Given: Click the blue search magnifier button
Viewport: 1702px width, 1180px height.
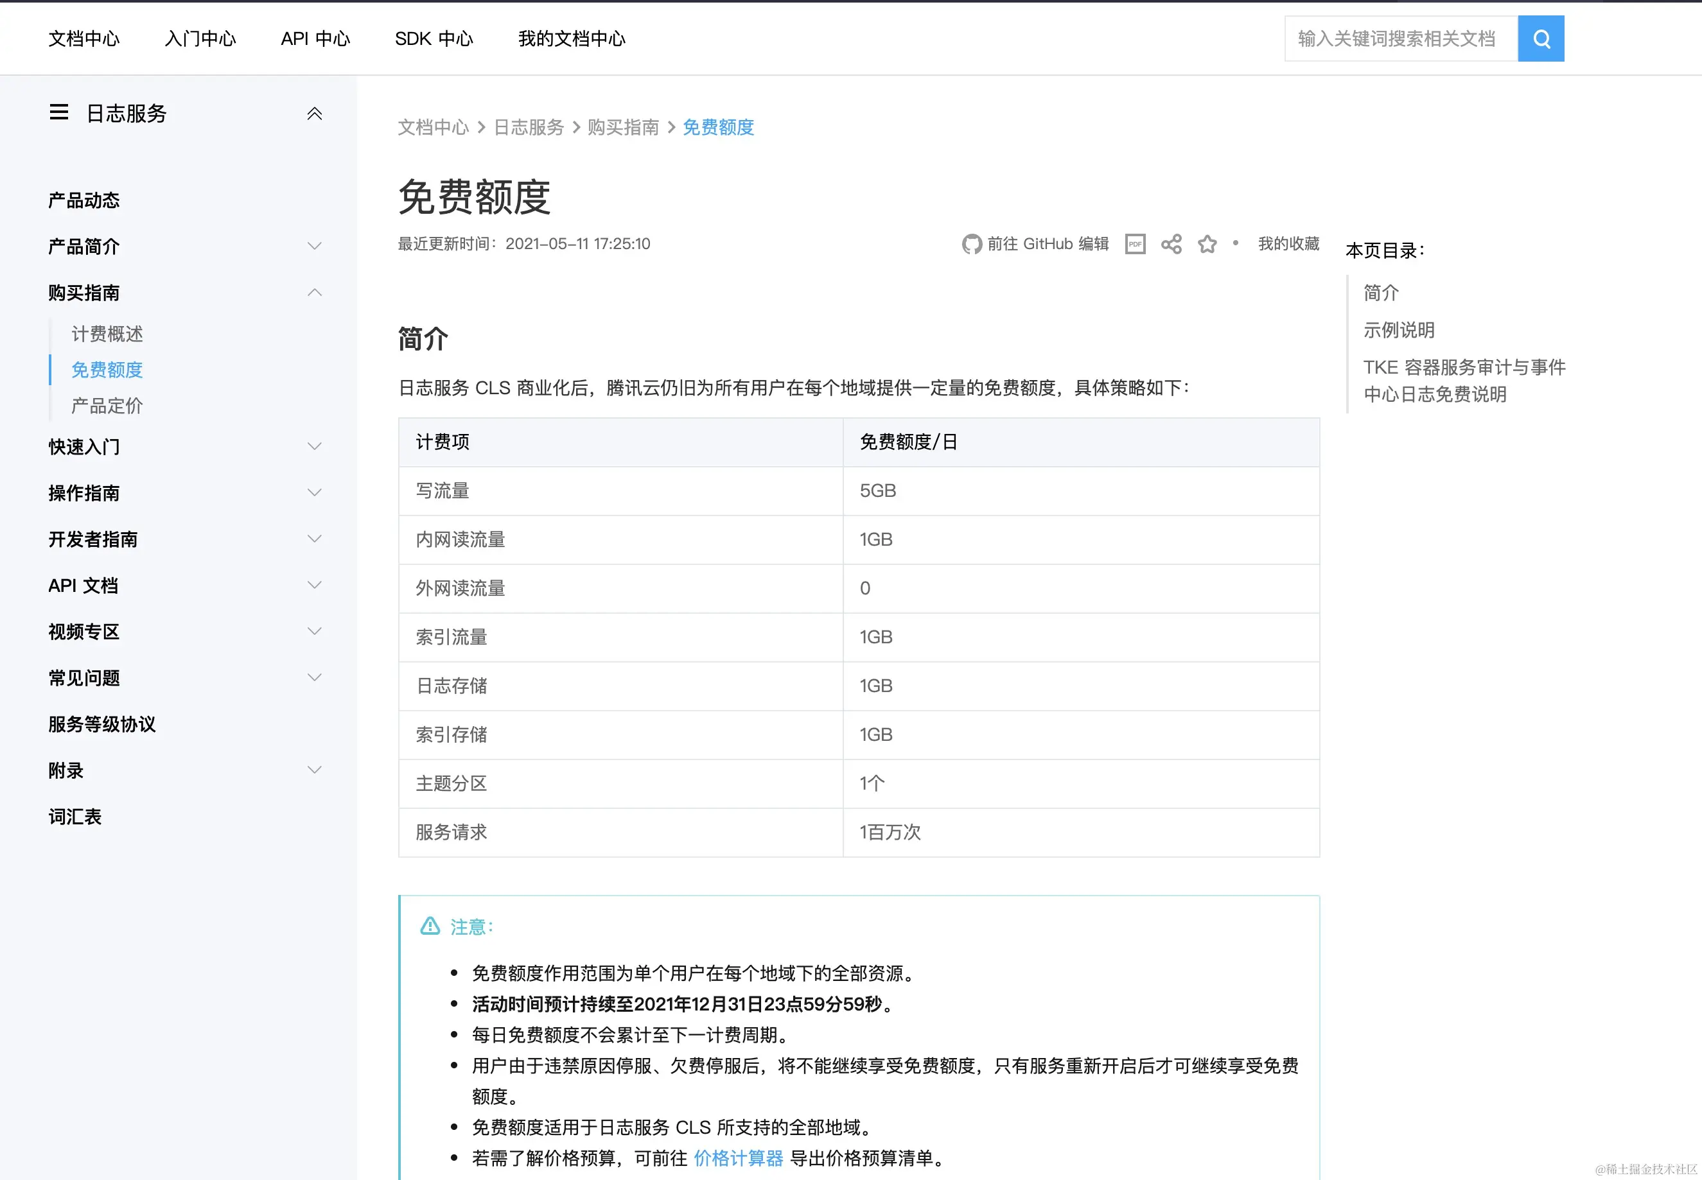Looking at the screenshot, I should click(1540, 39).
